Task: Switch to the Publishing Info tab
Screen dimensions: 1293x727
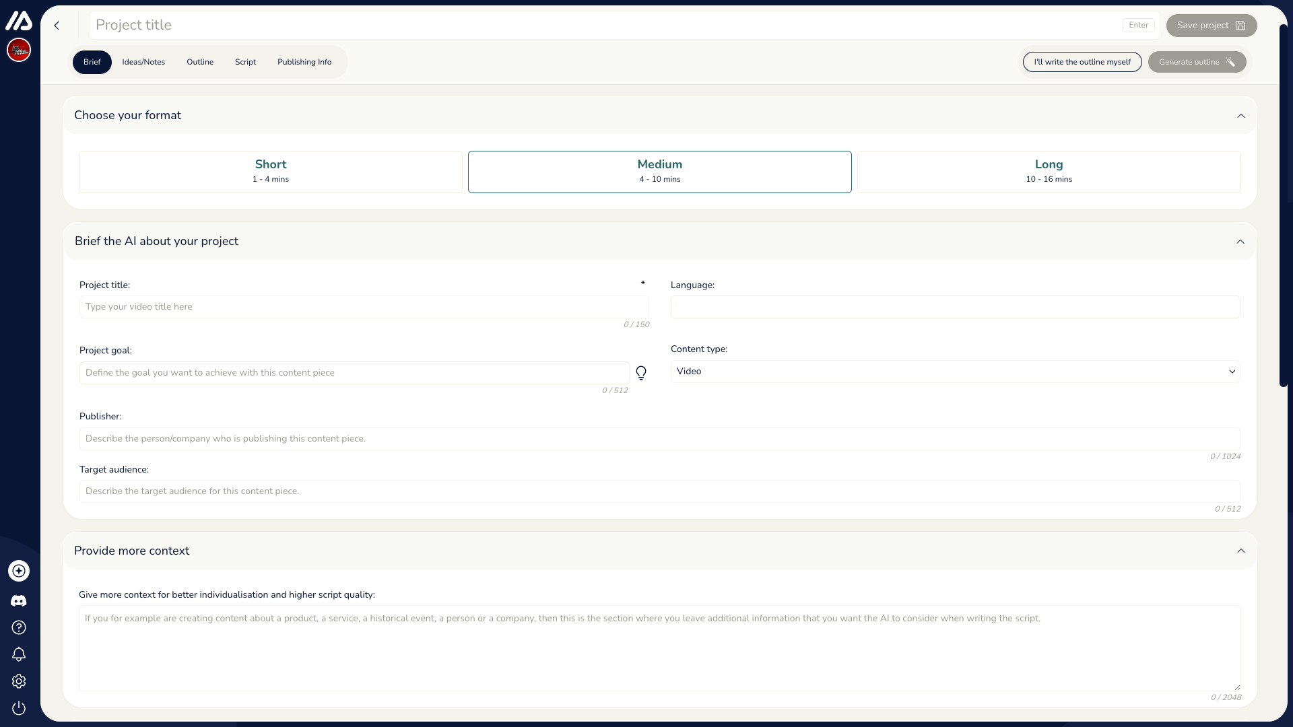Action: [x=304, y=61]
